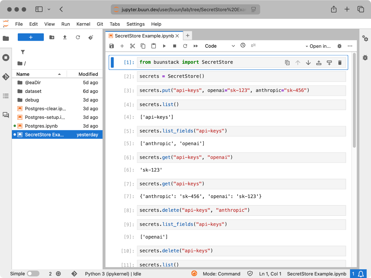Viewport: 371px width, 278px height.
Task: Click into cell 3 secrets.put code
Action: (x=241, y=91)
